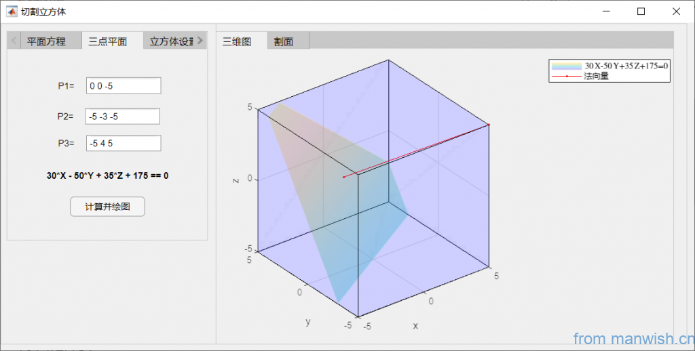695x351 pixels.
Task: Click the plane equation result text
Action: click(x=107, y=175)
